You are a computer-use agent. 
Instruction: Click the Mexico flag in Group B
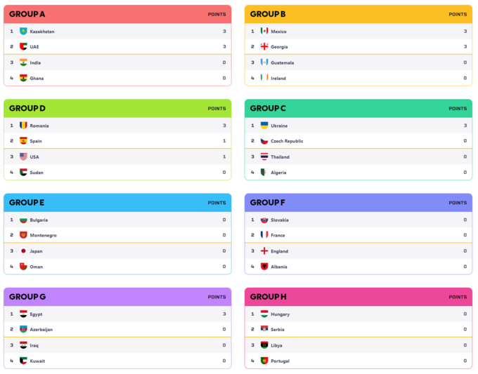click(264, 31)
